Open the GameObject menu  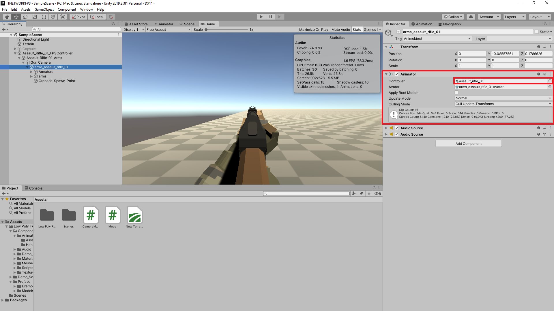click(x=44, y=9)
